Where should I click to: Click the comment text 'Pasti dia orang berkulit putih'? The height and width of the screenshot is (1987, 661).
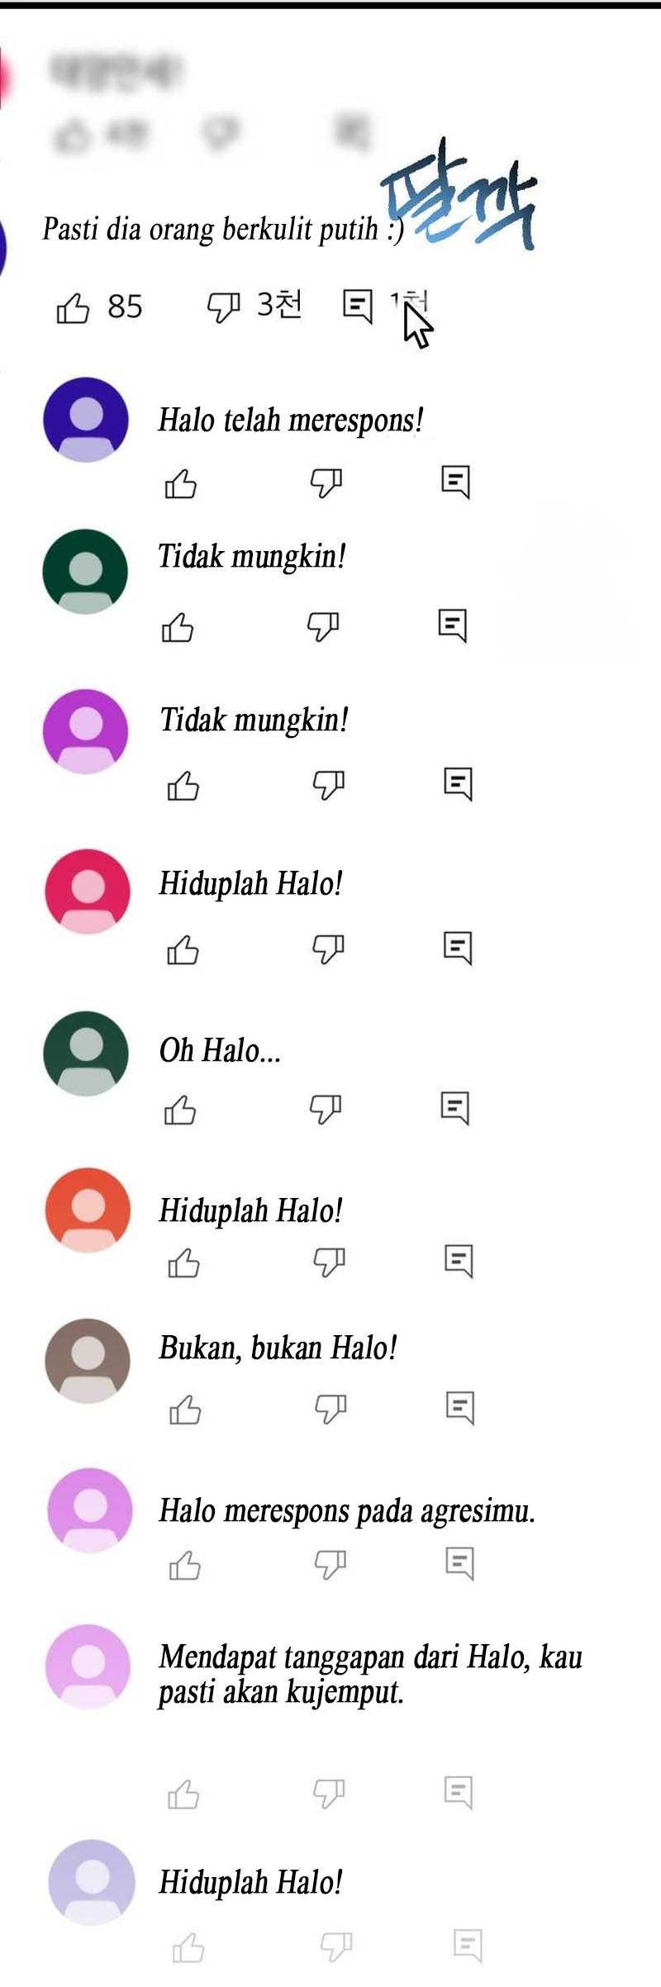coord(210,229)
